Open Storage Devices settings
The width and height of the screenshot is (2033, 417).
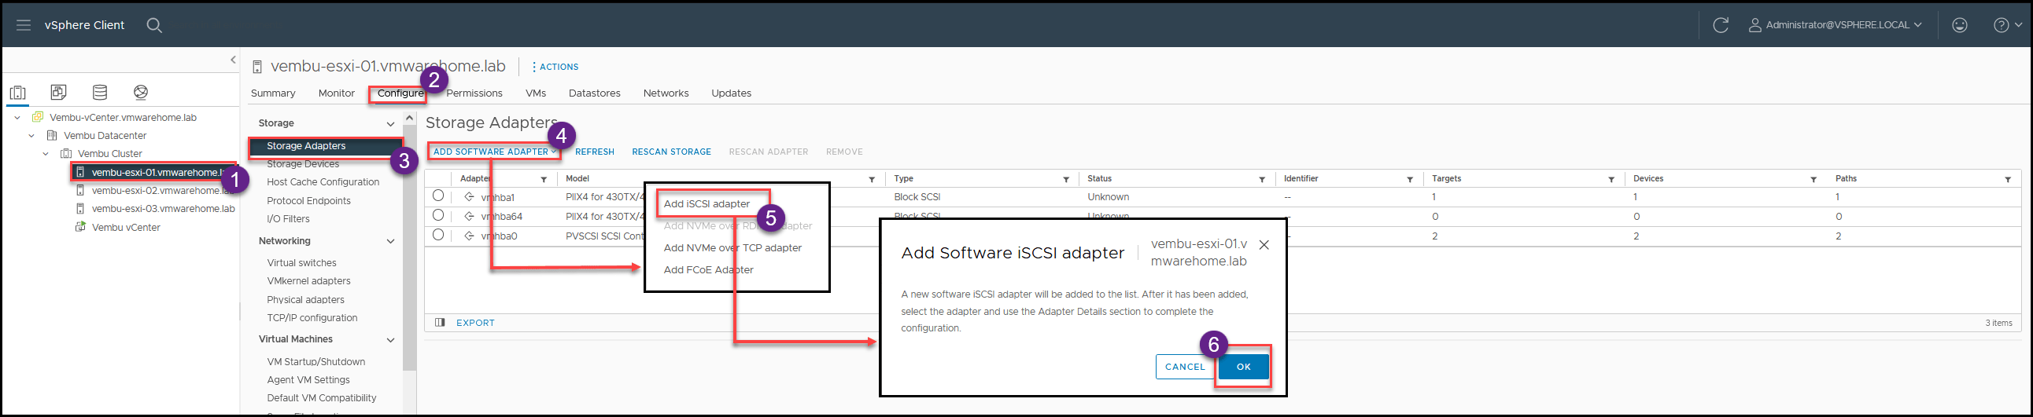[x=303, y=164]
